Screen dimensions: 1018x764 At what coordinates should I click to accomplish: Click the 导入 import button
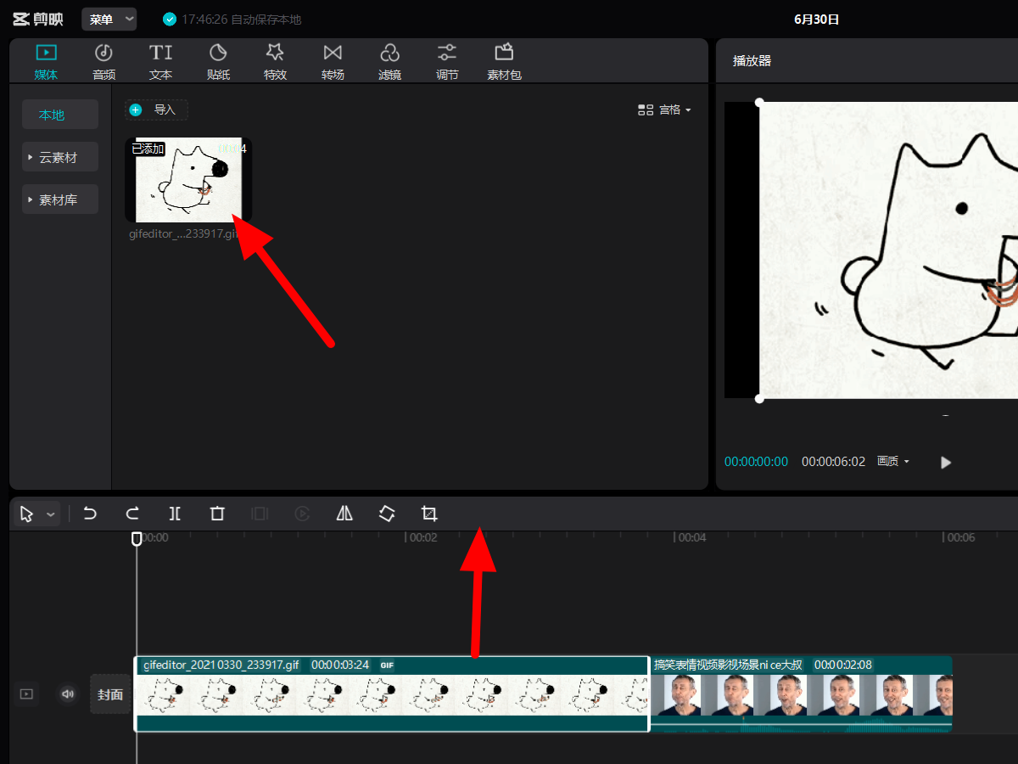pos(156,110)
